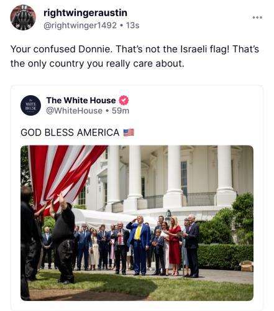Open the three-dot more options menu
Screen dimensions: 274x311
[x=257, y=17]
